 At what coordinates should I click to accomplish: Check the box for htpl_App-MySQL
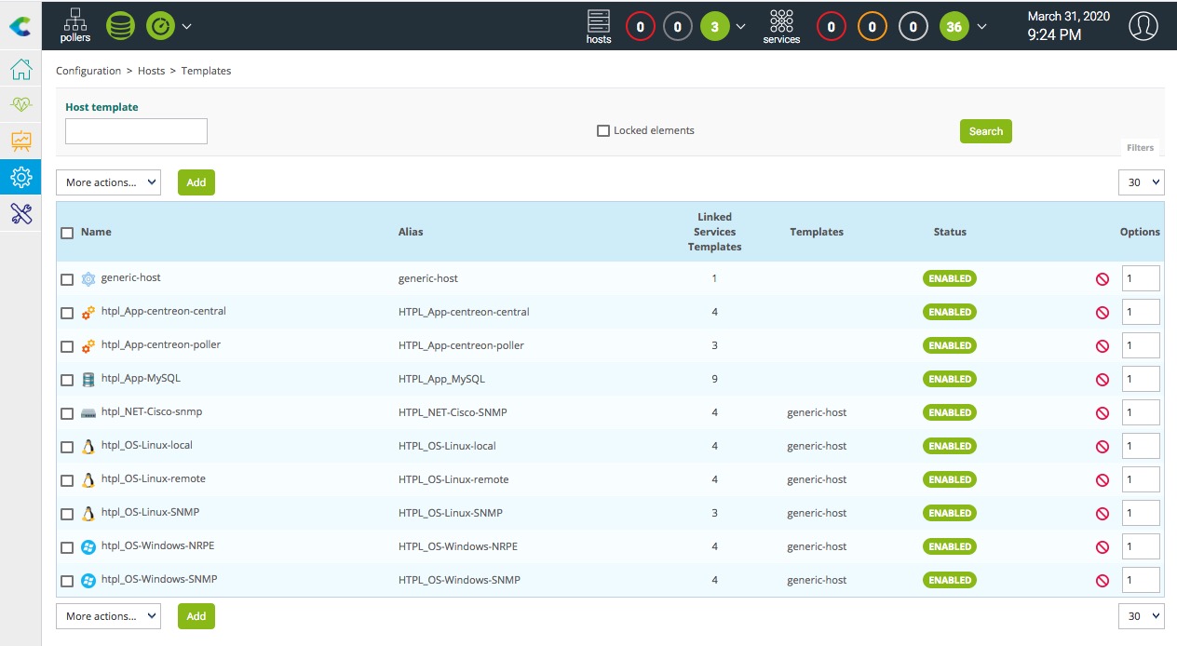[67, 380]
